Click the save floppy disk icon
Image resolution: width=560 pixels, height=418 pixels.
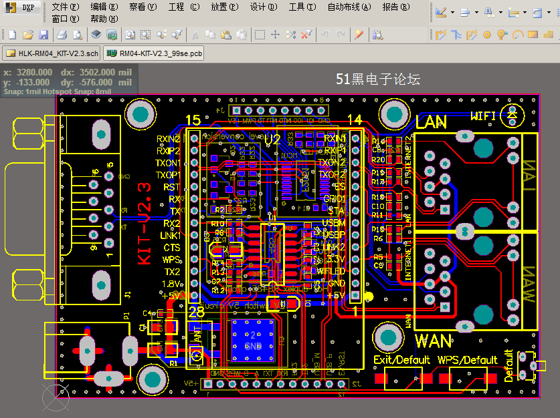point(43,35)
